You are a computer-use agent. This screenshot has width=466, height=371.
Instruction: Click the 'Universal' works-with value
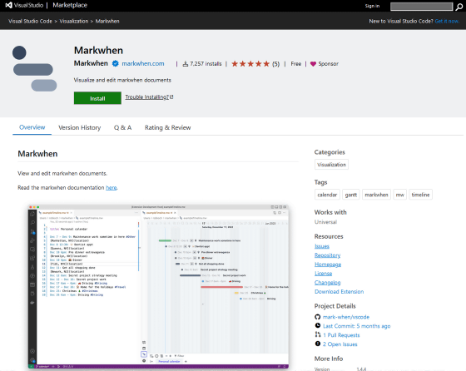(325, 222)
